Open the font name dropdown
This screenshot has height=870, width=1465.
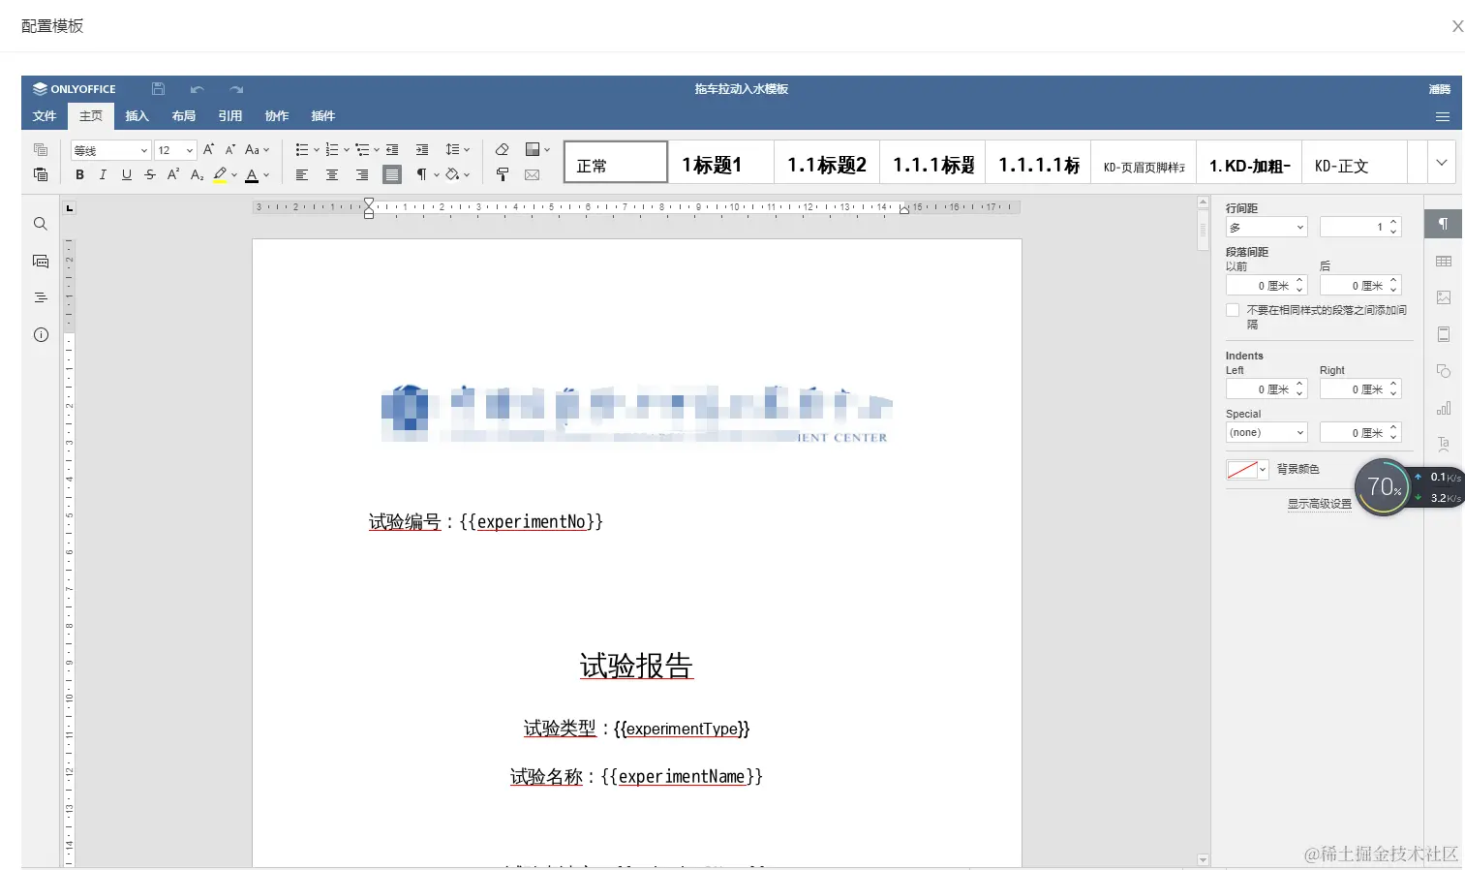click(x=144, y=150)
